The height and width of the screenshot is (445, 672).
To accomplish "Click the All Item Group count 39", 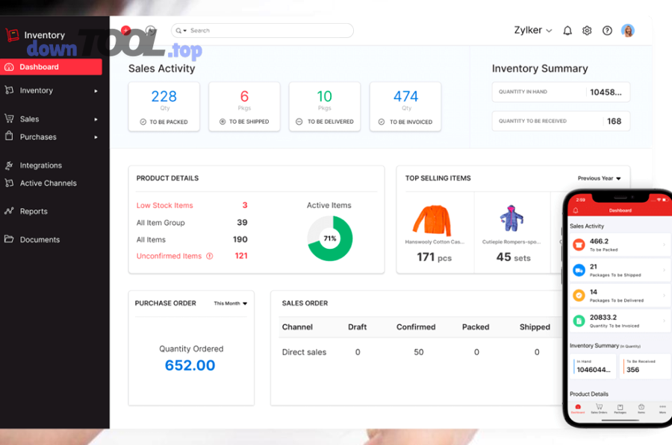I will pyautogui.click(x=242, y=222).
